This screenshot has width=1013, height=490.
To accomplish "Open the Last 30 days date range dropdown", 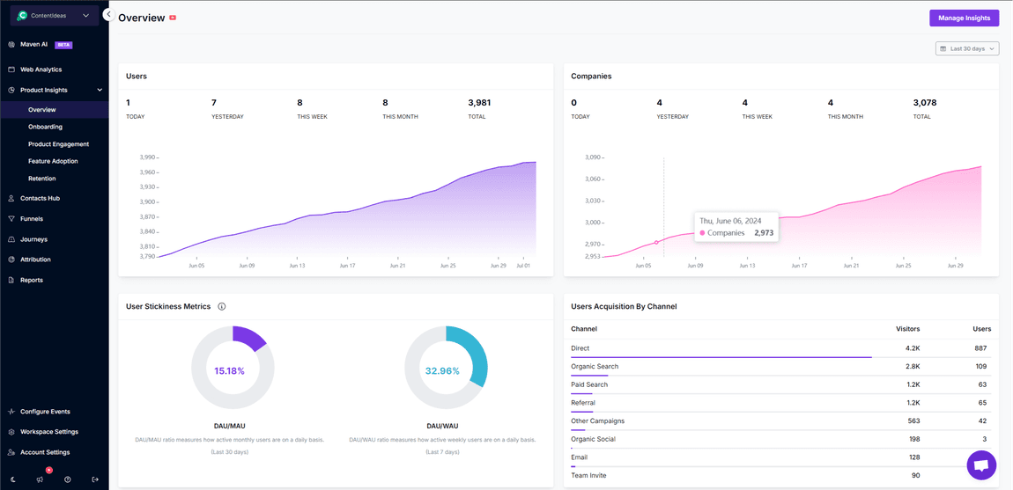I will [967, 48].
